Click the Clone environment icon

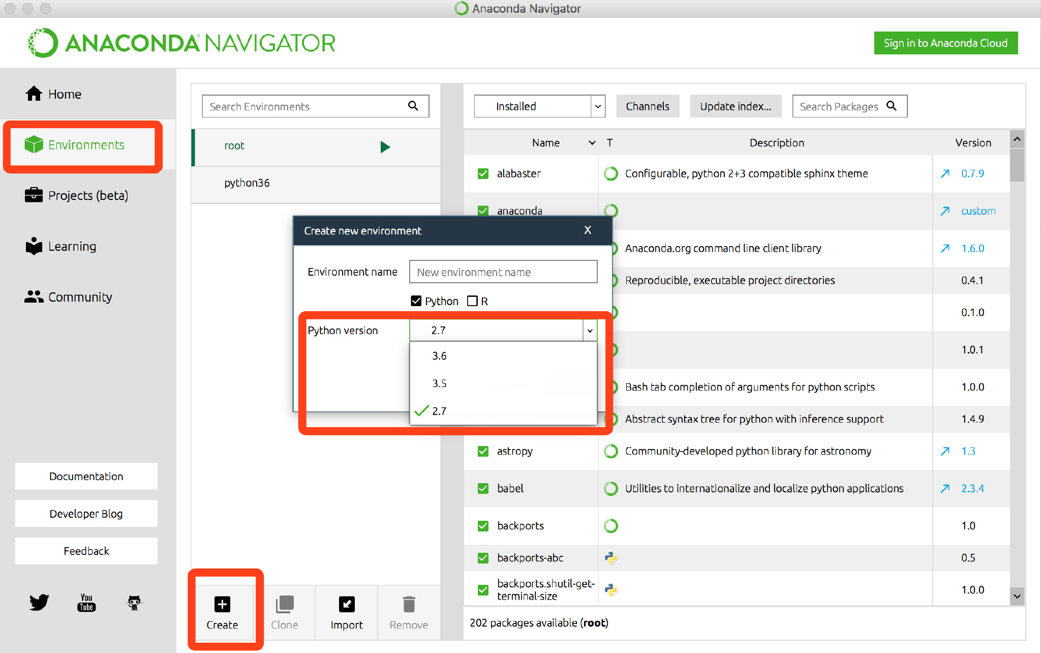(285, 604)
